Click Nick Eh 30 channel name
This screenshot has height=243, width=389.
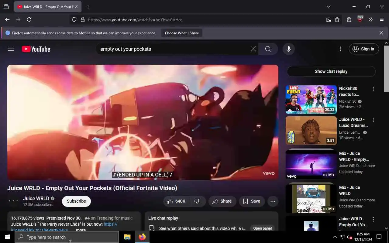click(348, 101)
